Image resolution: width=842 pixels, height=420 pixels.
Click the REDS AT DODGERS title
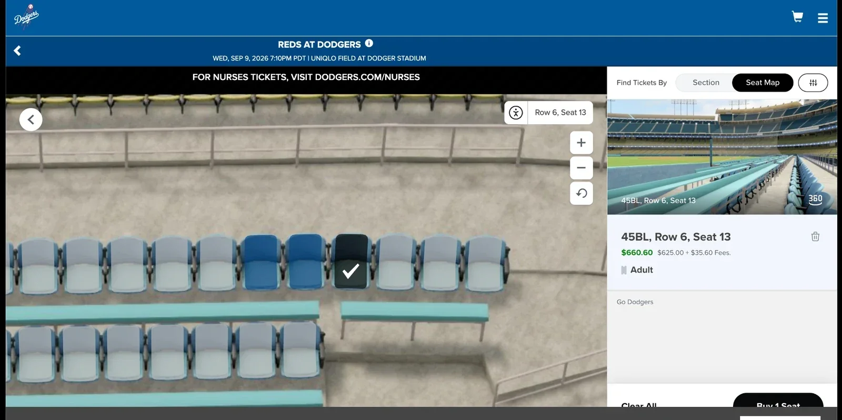tap(319, 45)
